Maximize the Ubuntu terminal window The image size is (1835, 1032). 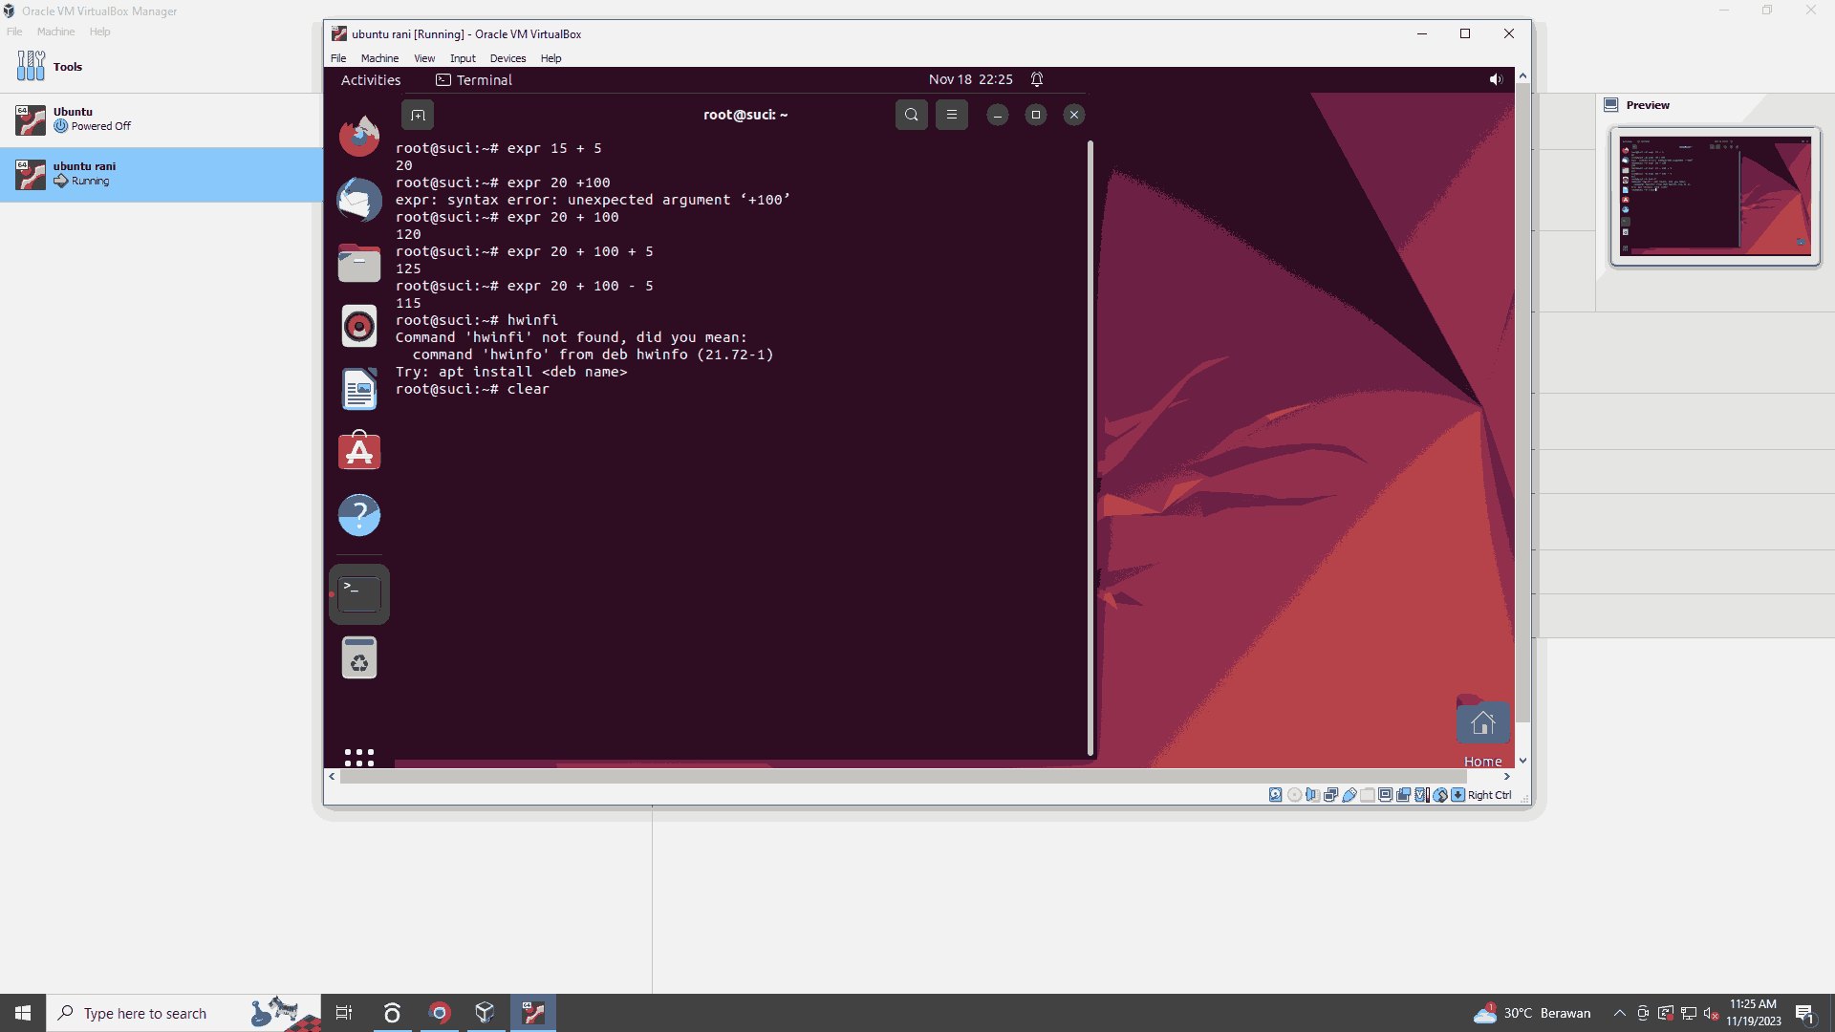click(x=1035, y=115)
